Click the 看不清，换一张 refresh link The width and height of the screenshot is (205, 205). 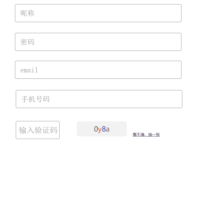point(146,135)
